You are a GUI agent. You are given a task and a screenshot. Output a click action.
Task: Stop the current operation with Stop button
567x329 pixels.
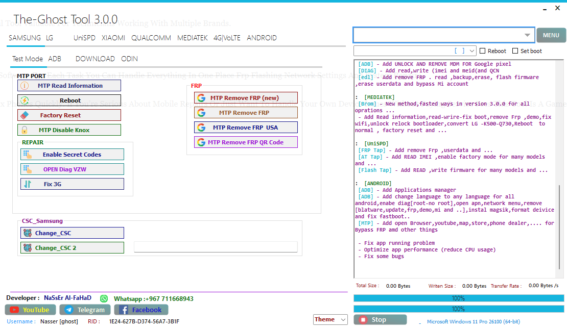pos(380,320)
